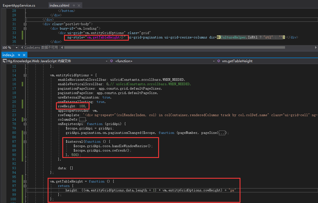Click line number 34 in index.cshtml
The height and width of the screenshot is (203, 318).
click(x=14, y=37)
